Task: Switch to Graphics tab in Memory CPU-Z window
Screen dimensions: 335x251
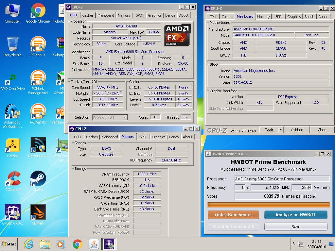Action: coord(159,137)
